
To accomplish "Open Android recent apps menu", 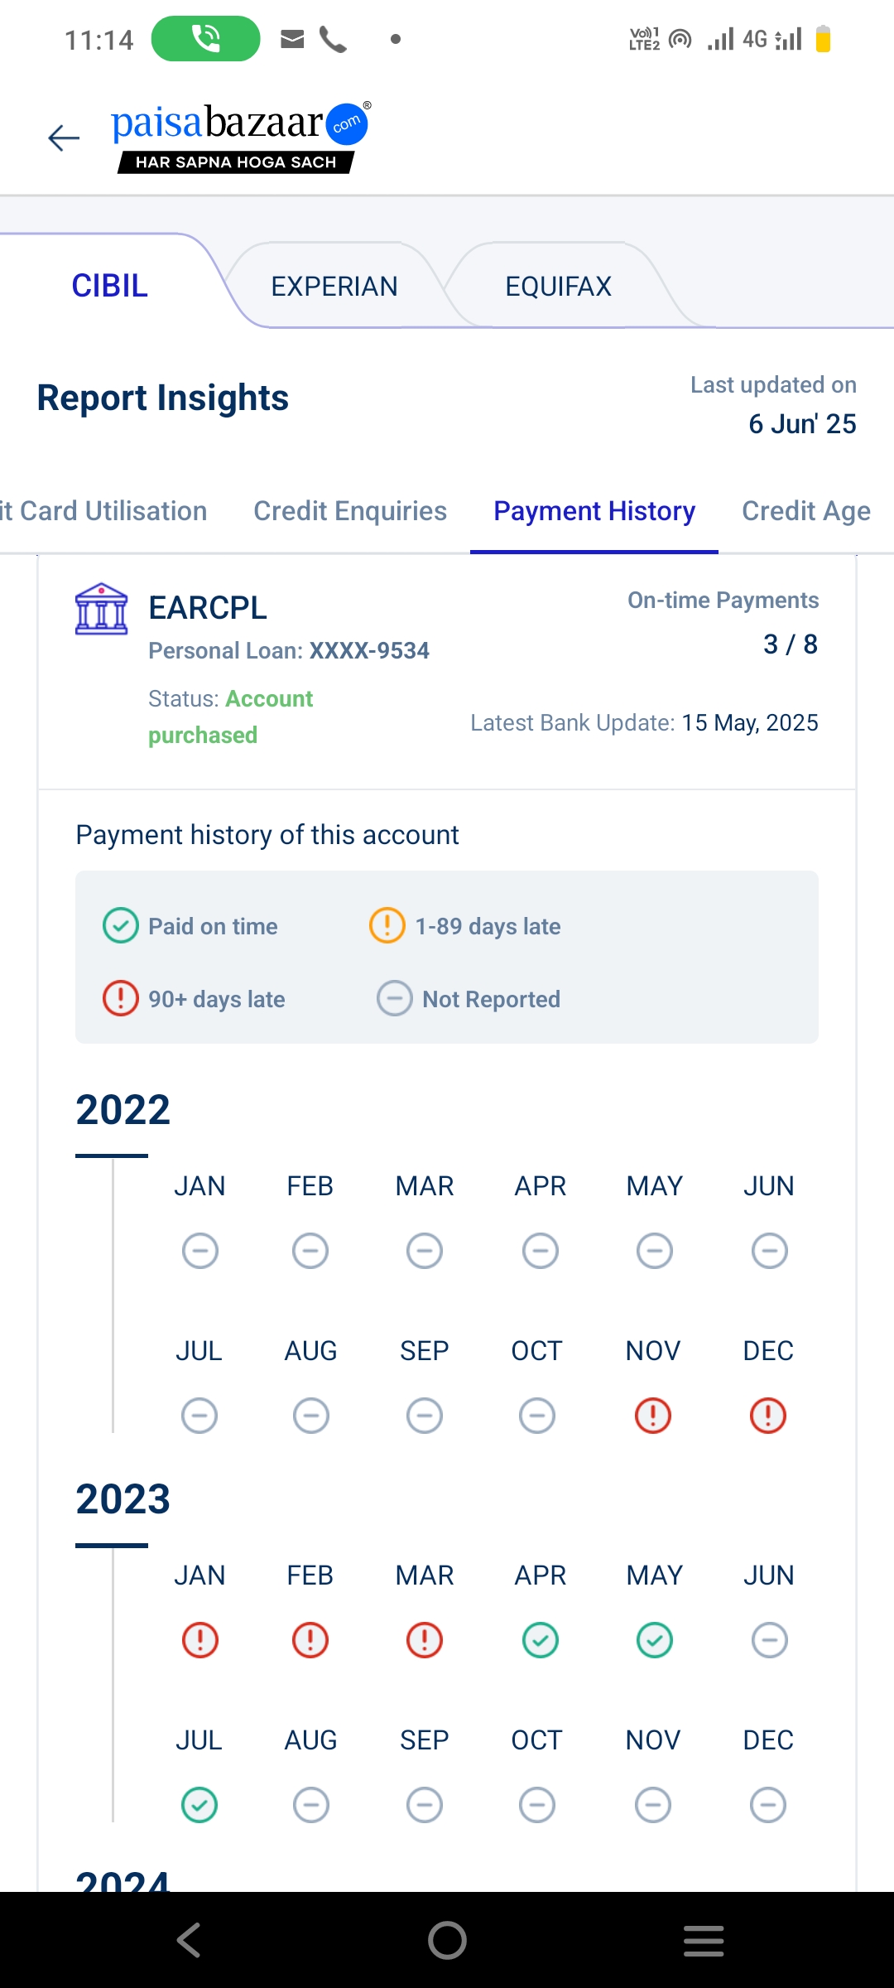I will (704, 1940).
